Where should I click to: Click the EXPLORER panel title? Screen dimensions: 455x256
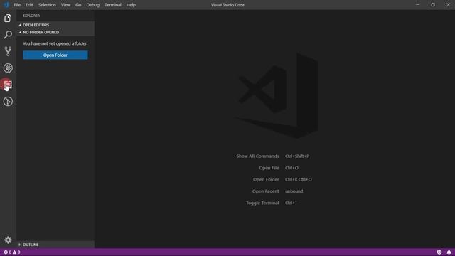tap(31, 16)
